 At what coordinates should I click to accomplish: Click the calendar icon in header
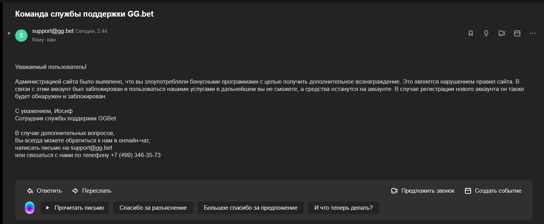point(517,34)
